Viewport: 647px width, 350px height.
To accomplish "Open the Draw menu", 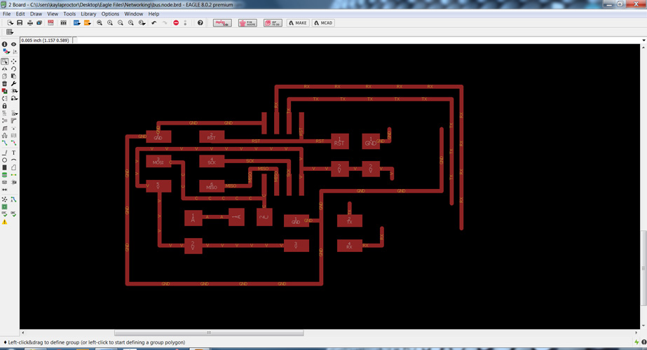I will (36, 13).
